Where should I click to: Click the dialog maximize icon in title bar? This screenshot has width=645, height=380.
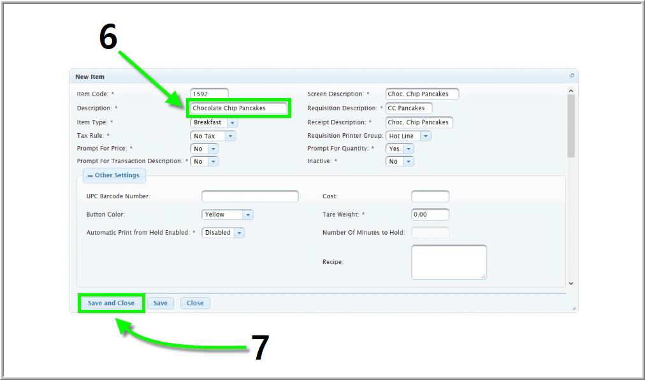tap(572, 76)
